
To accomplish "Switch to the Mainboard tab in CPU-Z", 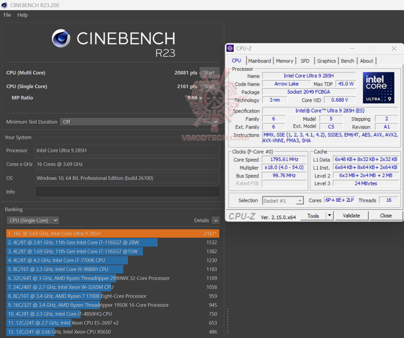I will click(x=260, y=61).
